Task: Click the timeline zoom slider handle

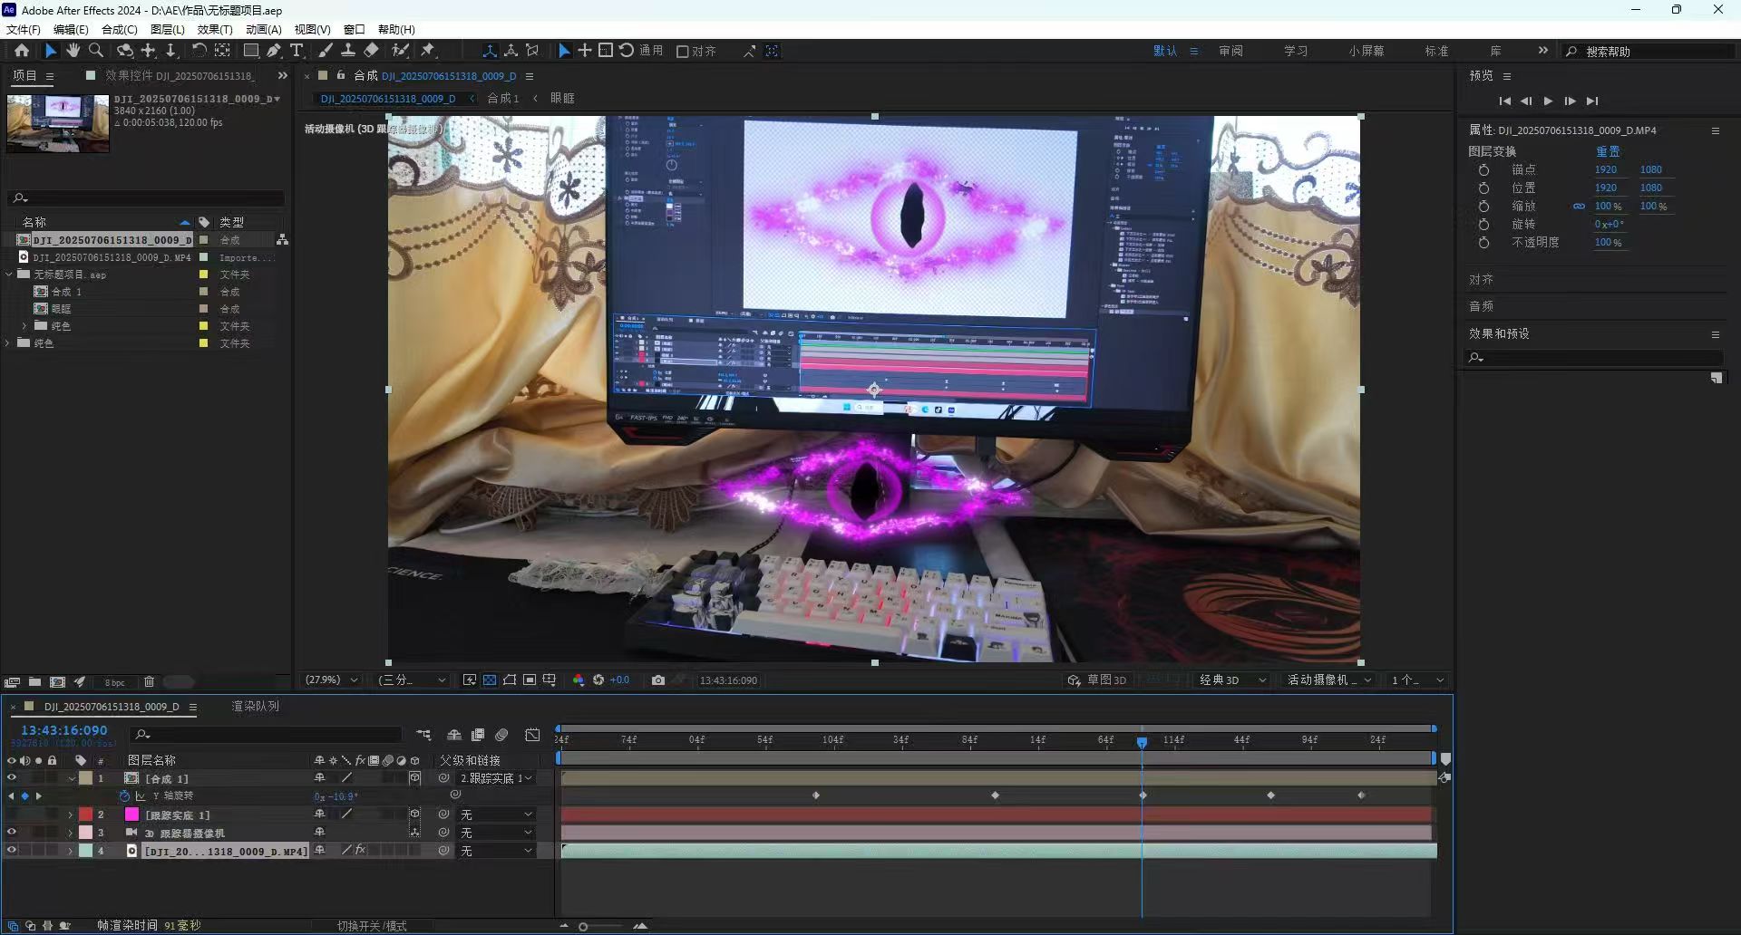Action: point(583,927)
